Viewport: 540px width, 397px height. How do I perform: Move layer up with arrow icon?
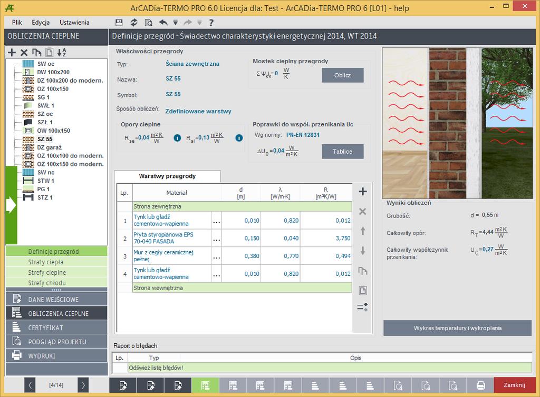(363, 231)
